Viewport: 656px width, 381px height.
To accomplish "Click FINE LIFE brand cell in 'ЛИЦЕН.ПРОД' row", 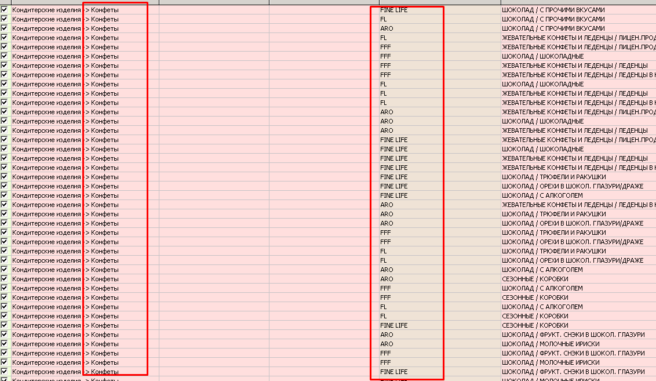I will [440, 140].
